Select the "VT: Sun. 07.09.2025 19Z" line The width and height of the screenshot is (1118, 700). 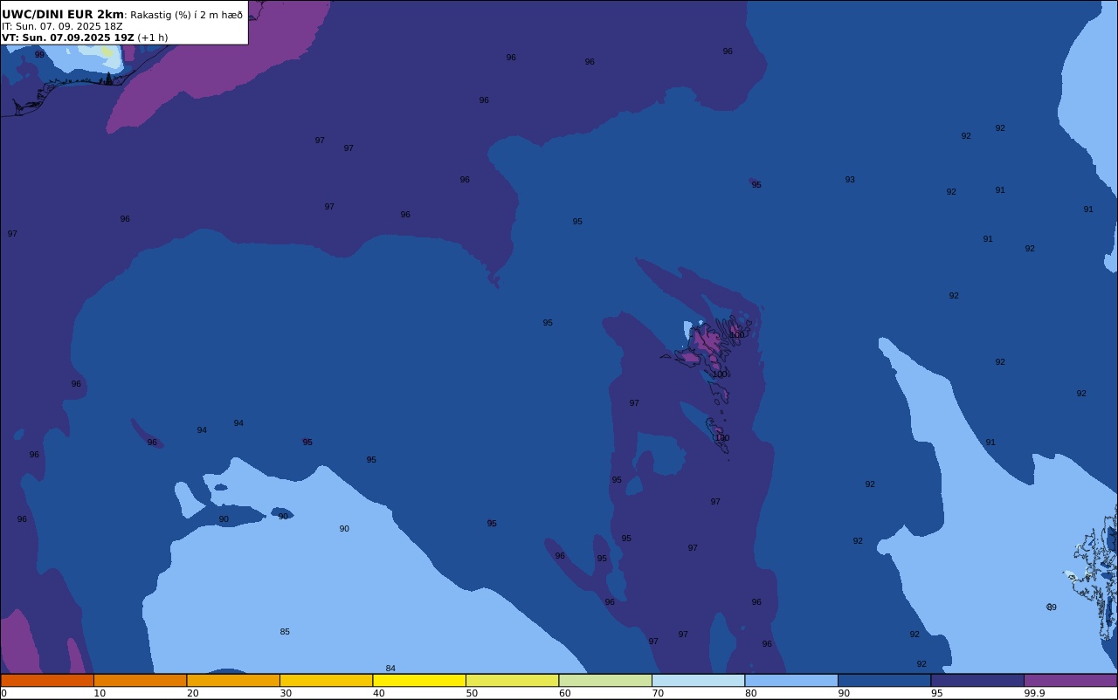click(x=67, y=38)
